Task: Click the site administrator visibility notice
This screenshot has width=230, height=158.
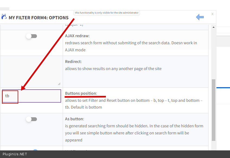Action: point(107,13)
